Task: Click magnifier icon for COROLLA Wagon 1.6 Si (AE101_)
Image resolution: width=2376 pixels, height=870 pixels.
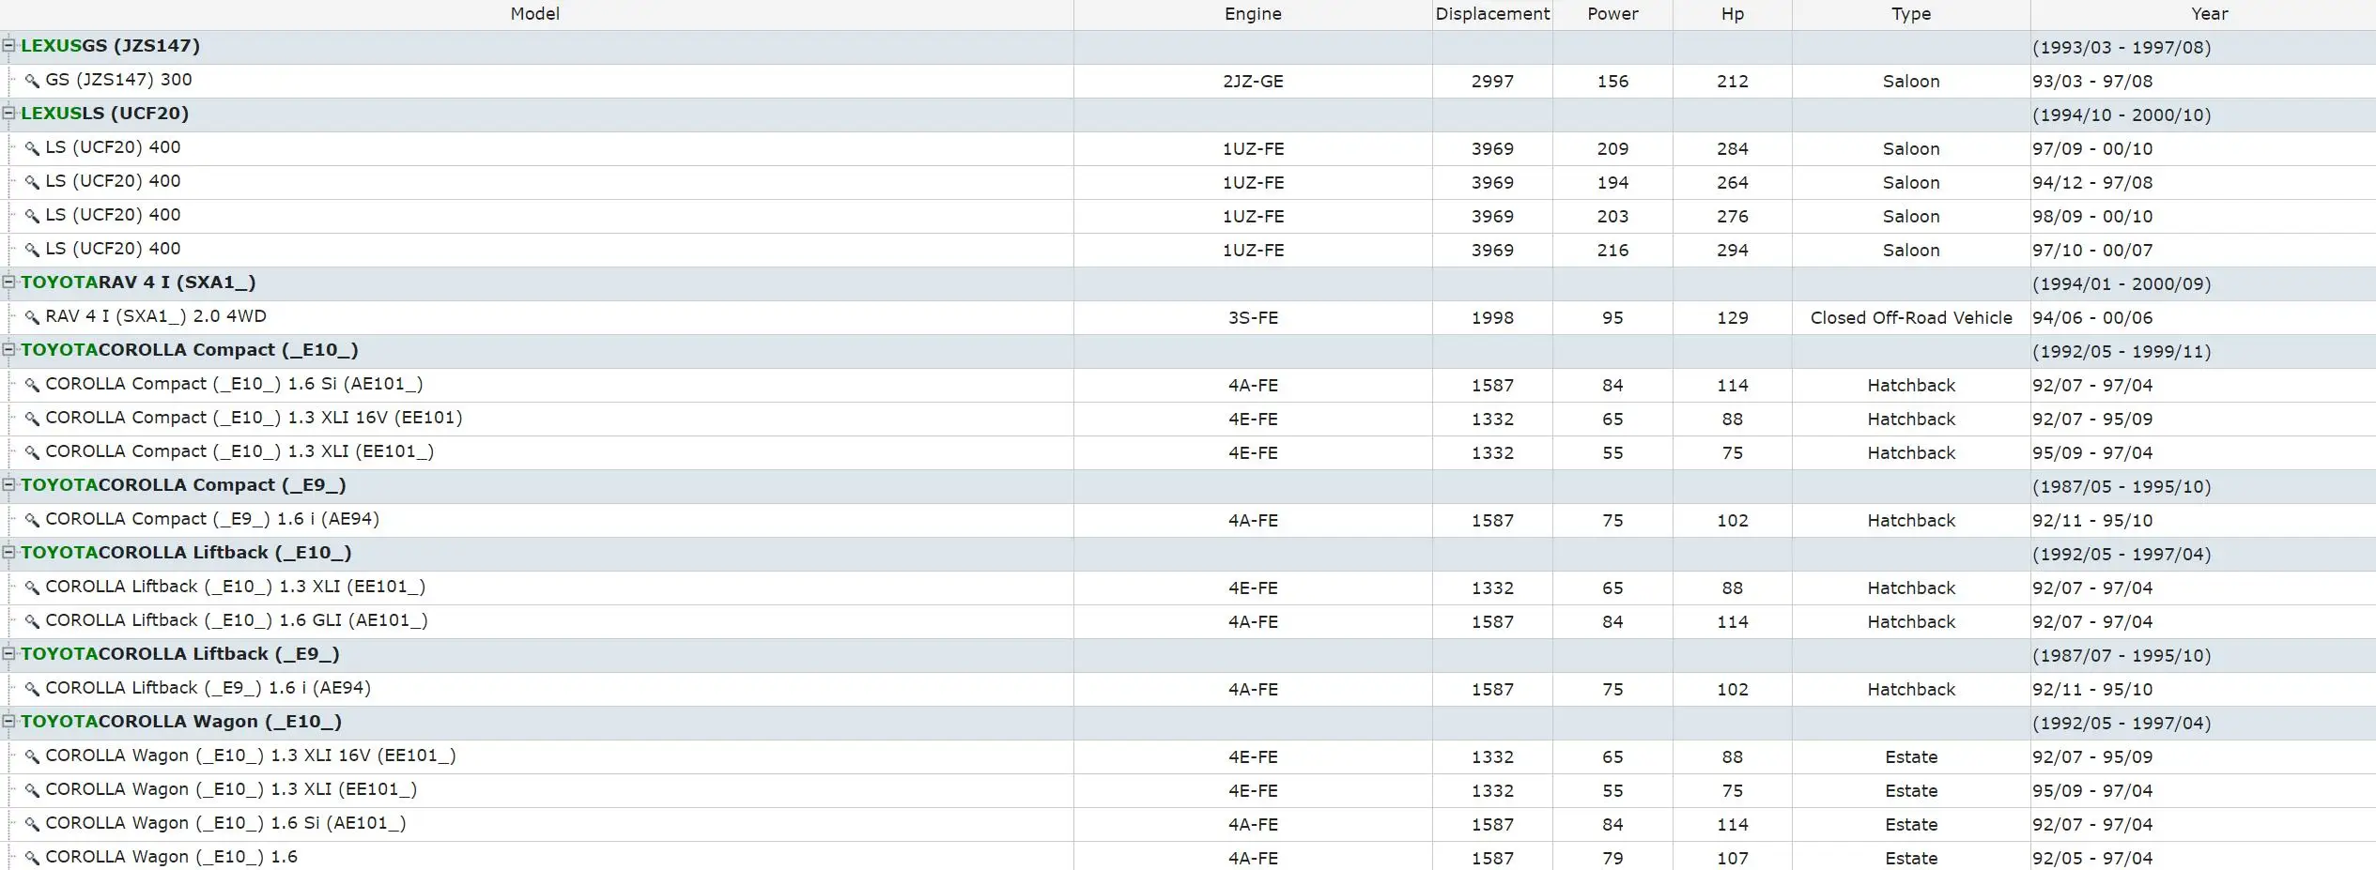Action: [x=32, y=824]
